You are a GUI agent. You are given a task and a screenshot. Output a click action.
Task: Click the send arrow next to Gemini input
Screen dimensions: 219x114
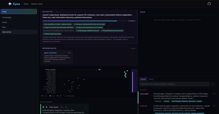(212, 84)
